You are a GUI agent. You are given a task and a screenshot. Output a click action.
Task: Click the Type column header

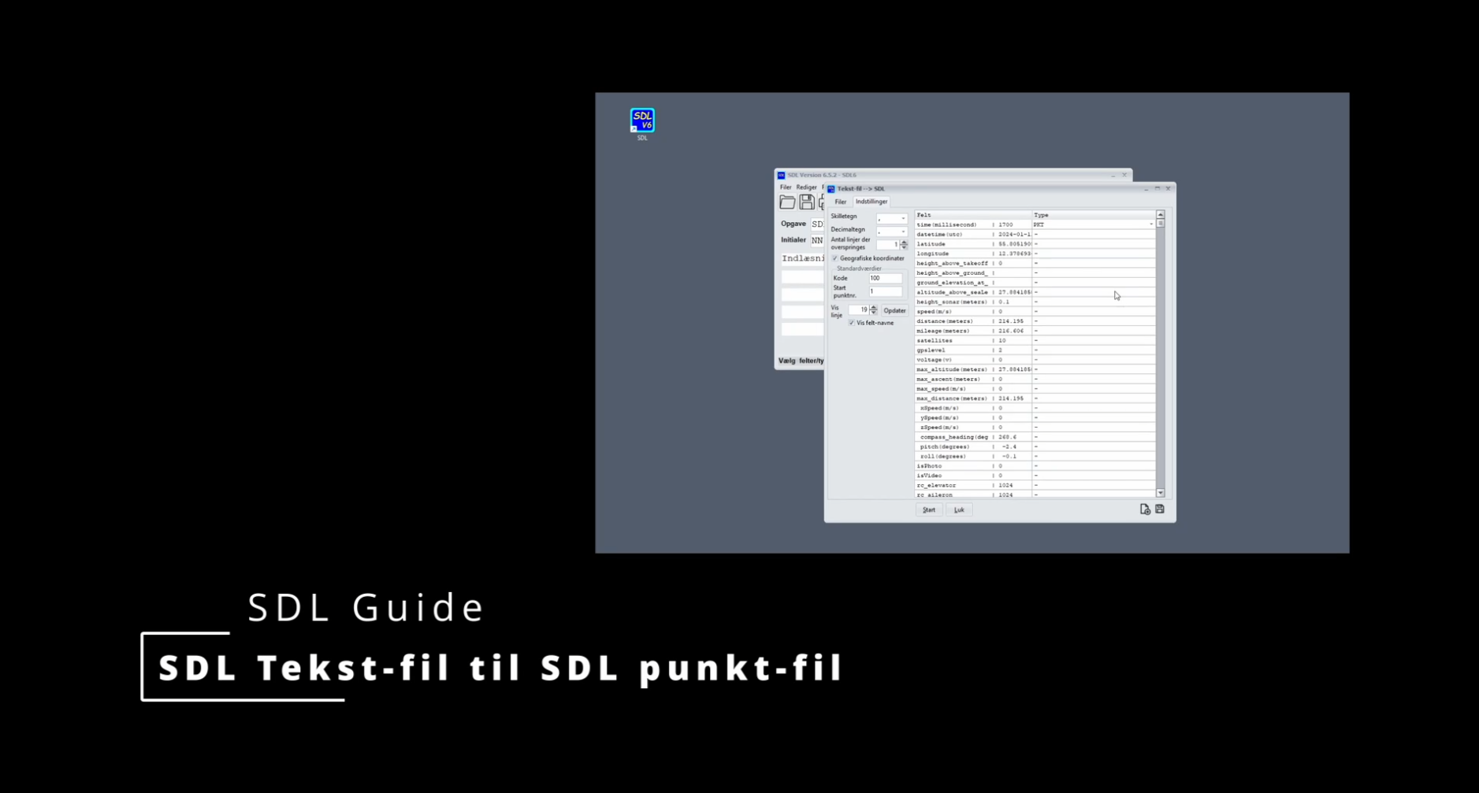coord(1094,215)
